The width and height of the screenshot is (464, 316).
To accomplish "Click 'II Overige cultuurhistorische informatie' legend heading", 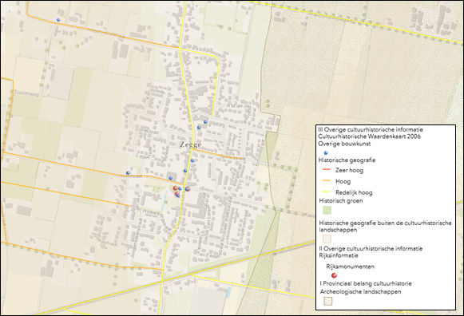I will pyautogui.click(x=371, y=249).
